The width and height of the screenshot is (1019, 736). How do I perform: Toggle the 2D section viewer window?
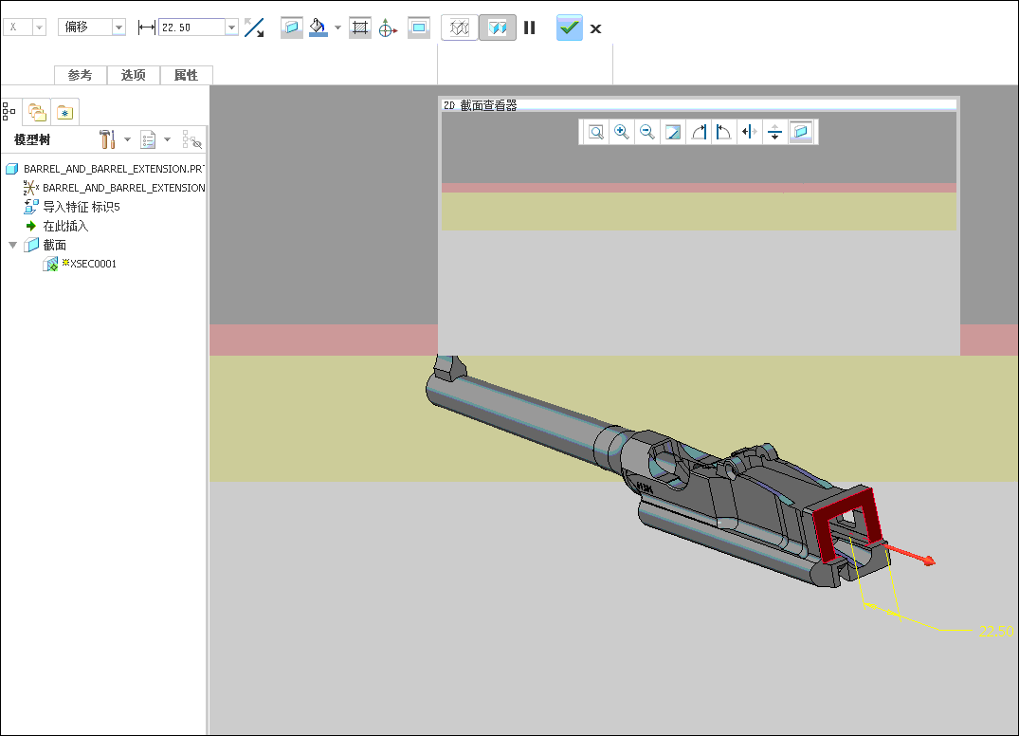(419, 28)
